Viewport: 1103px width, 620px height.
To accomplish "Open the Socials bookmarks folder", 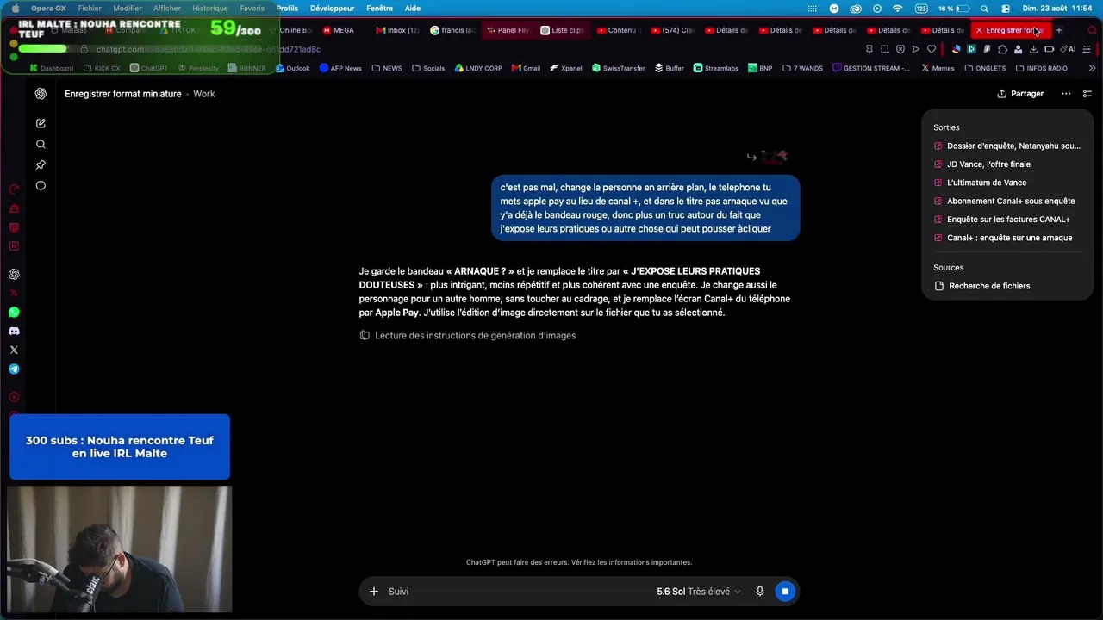I will 428,69.
